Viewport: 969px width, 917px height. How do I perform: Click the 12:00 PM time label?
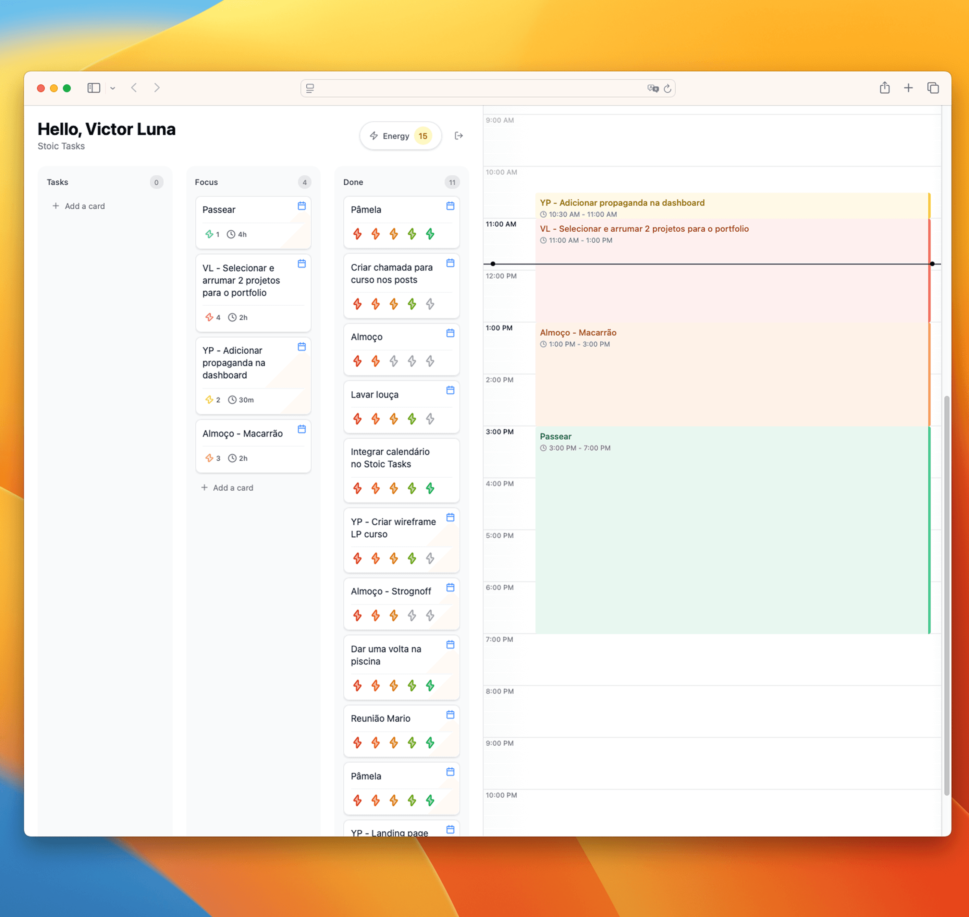pyautogui.click(x=501, y=276)
